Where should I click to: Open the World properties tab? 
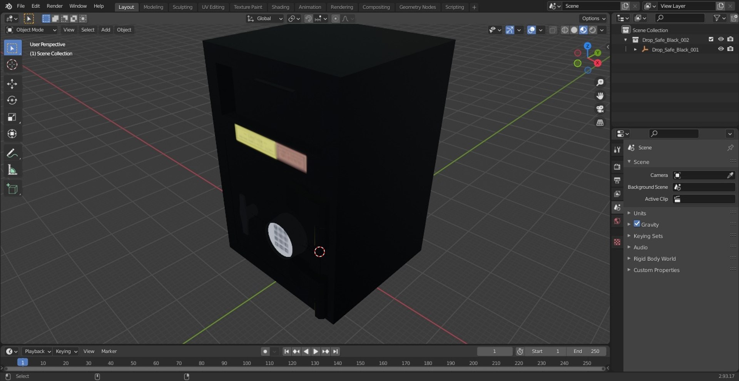point(617,221)
